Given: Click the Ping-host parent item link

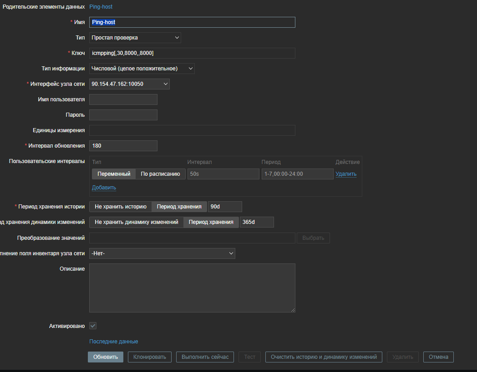Looking at the screenshot, I should coord(101,7).
